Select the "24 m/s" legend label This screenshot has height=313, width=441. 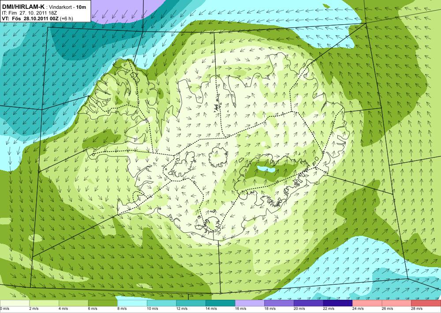[358, 309]
